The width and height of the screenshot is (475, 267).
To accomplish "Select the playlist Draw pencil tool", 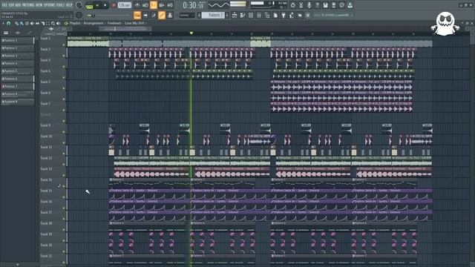I will (x=16, y=23).
